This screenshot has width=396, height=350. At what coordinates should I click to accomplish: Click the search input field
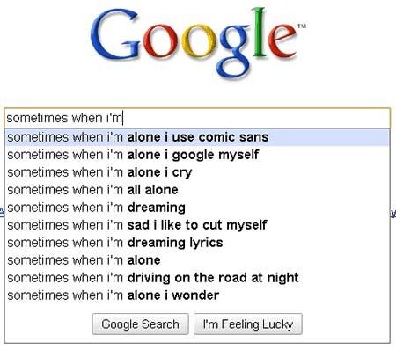pos(197,118)
